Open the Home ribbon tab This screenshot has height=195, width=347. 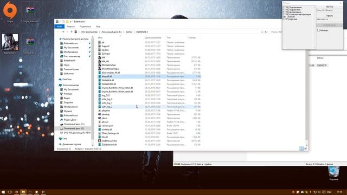coord(71,27)
